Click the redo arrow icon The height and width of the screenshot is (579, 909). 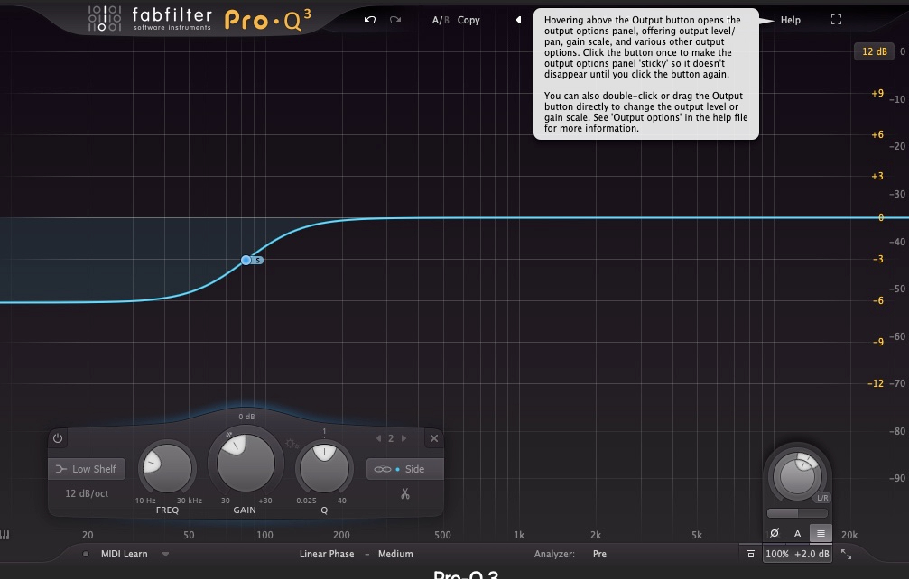click(395, 20)
